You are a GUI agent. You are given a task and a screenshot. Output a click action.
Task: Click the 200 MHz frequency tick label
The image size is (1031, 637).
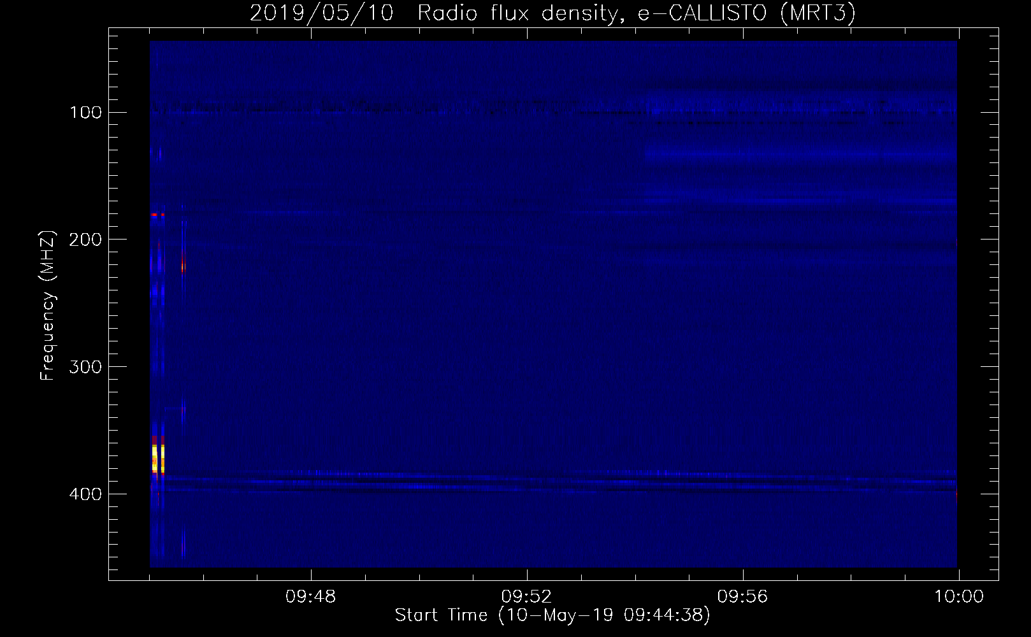click(x=85, y=240)
